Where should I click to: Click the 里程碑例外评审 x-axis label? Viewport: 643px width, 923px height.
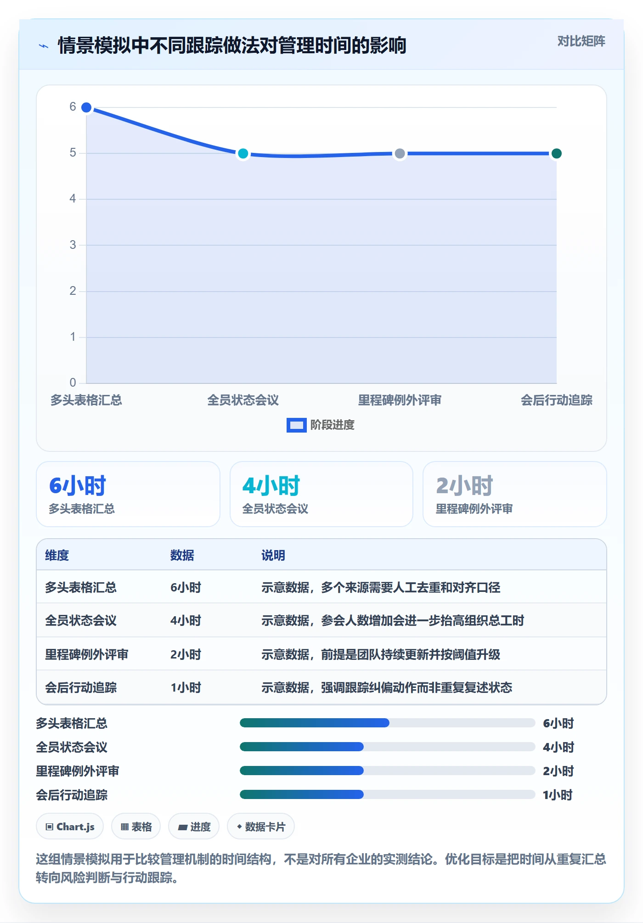(400, 400)
